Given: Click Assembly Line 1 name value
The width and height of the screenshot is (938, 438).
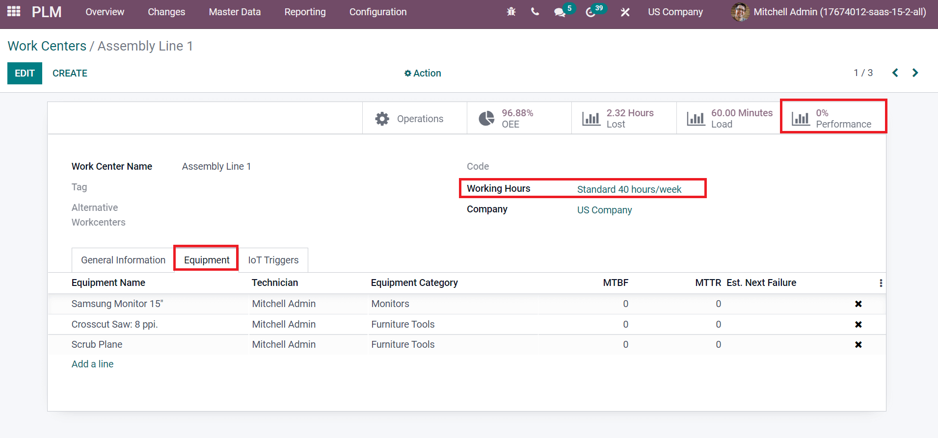Looking at the screenshot, I should [216, 166].
